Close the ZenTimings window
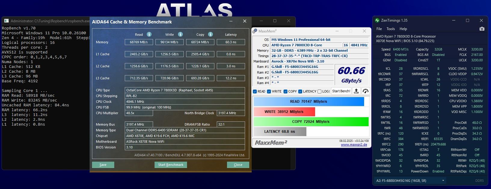 [x=481, y=20]
